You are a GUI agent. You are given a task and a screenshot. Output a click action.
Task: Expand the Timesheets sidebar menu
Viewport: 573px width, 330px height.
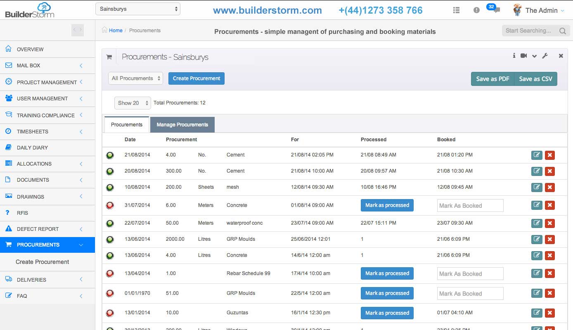(47, 131)
